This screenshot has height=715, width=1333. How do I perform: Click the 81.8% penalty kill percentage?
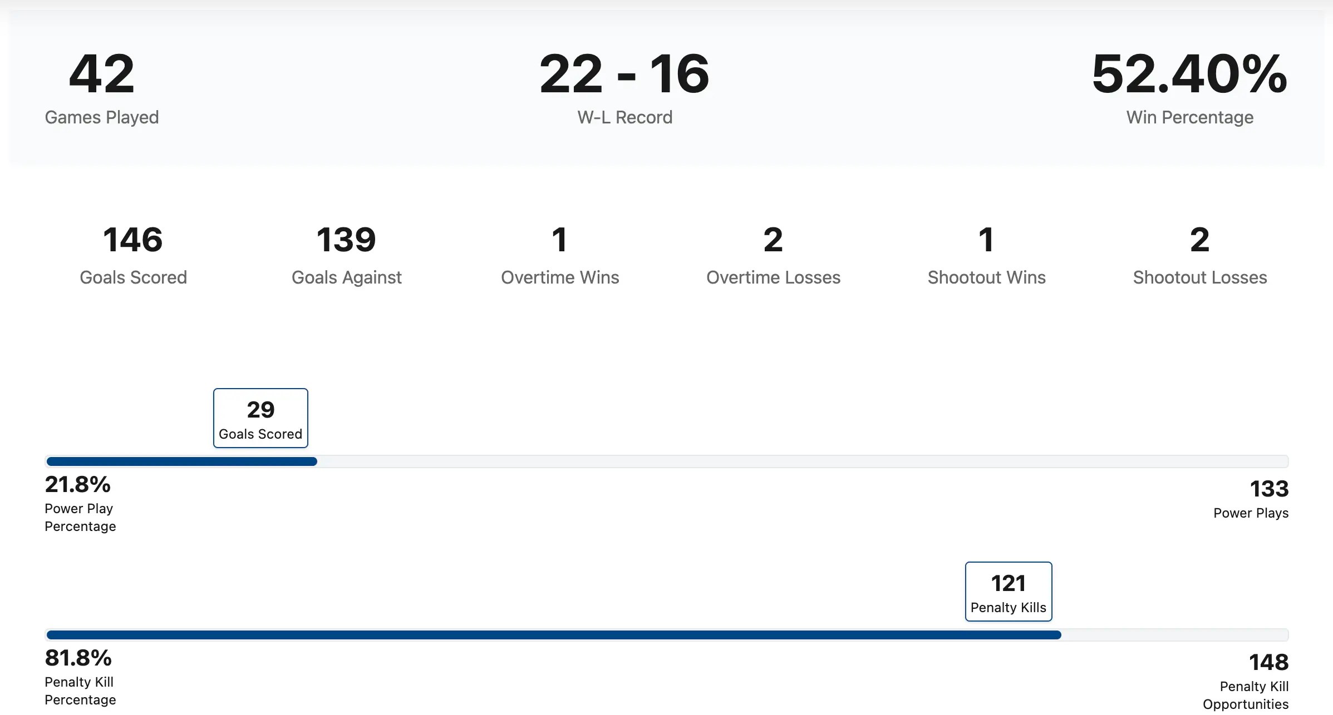[x=78, y=658]
